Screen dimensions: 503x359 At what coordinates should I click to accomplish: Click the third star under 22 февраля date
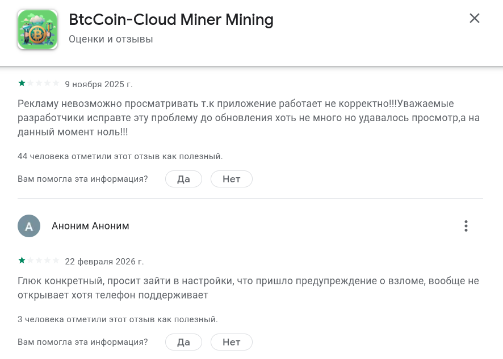tap(39, 260)
